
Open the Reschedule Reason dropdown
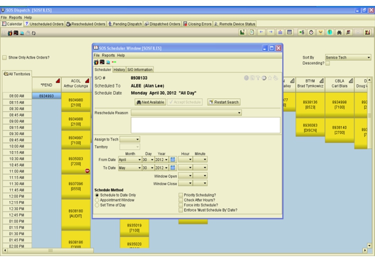coord(186,113)
